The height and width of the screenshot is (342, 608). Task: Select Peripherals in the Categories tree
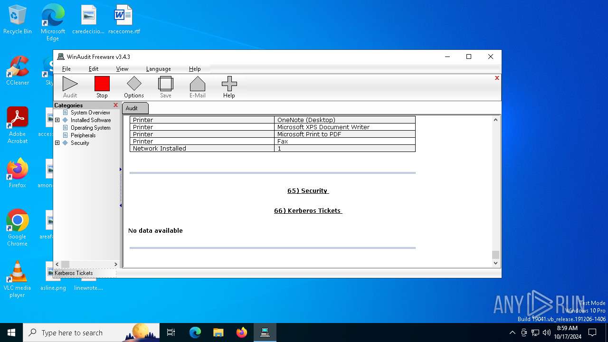tap(83, 135)
